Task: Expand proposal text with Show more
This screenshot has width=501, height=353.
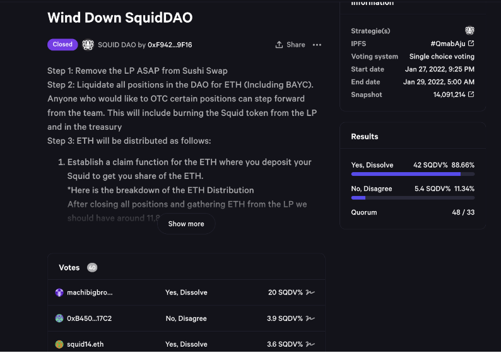Action: coord(186,224)
